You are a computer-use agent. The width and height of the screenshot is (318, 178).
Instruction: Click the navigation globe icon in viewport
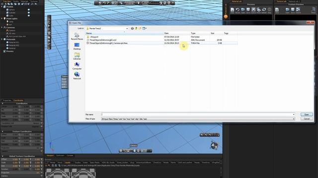pos(214,145)
